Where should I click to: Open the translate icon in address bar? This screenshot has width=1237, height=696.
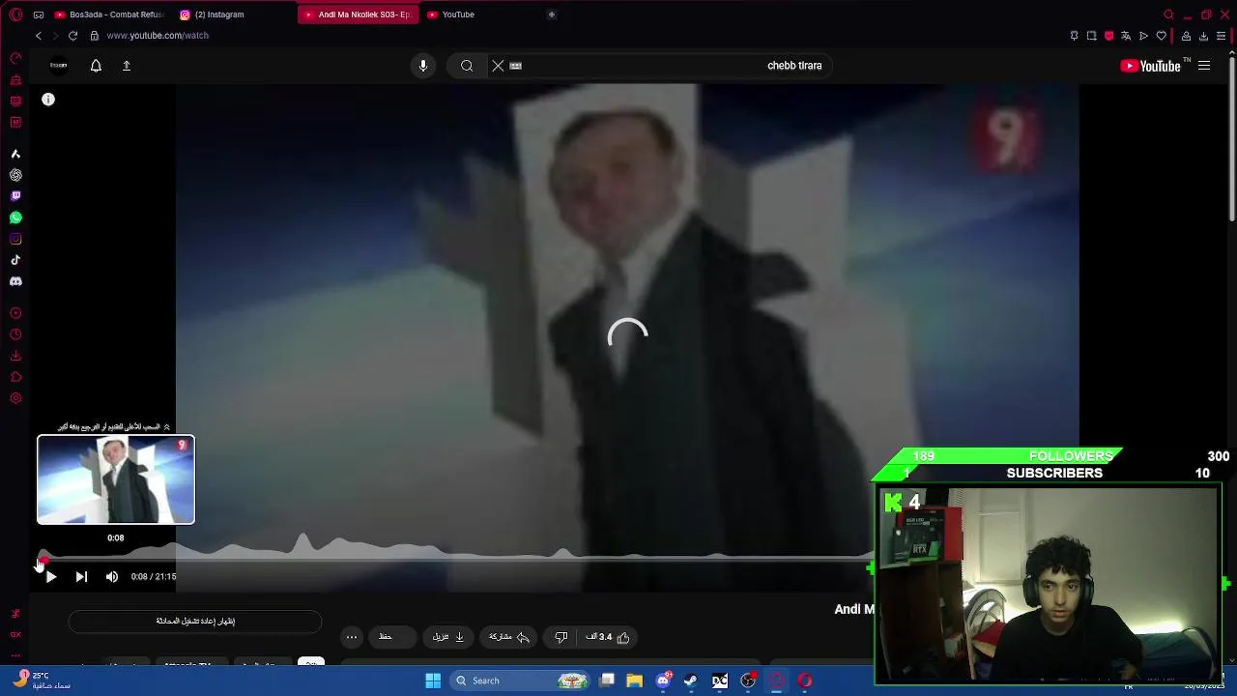(1126, 36)
